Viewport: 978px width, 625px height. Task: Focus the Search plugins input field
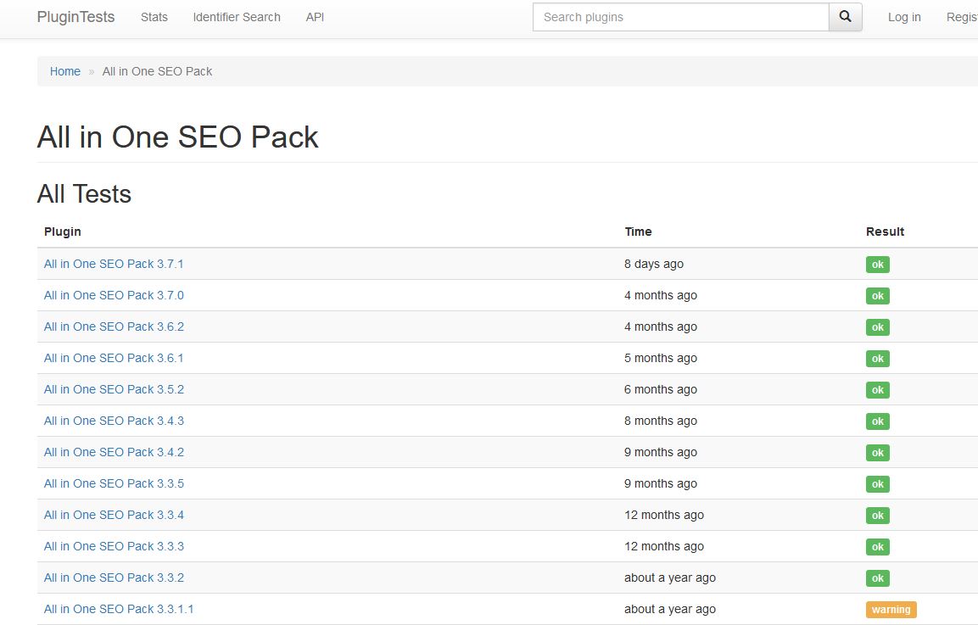(x=680, y=17)
